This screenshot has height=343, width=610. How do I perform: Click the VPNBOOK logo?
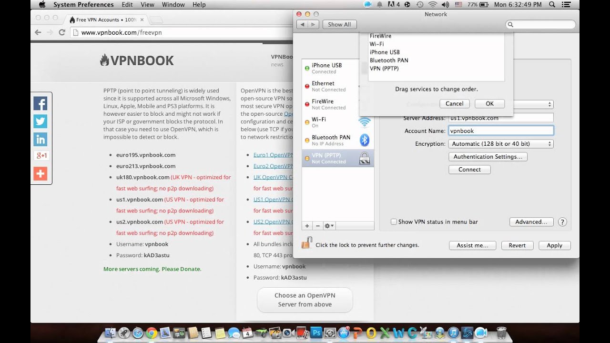(x=137, y=60)
